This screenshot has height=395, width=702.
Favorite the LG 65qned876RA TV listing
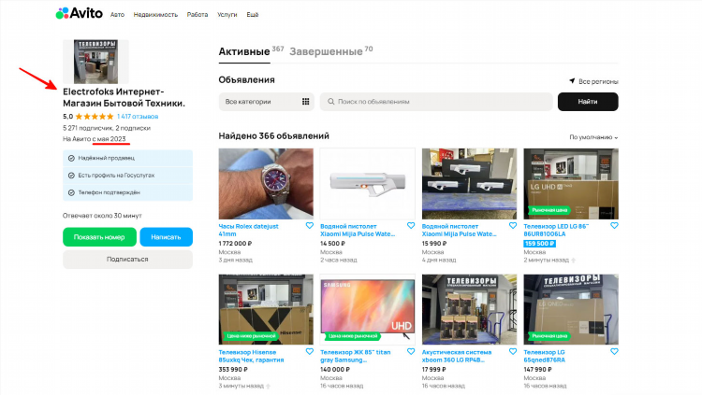614,352
